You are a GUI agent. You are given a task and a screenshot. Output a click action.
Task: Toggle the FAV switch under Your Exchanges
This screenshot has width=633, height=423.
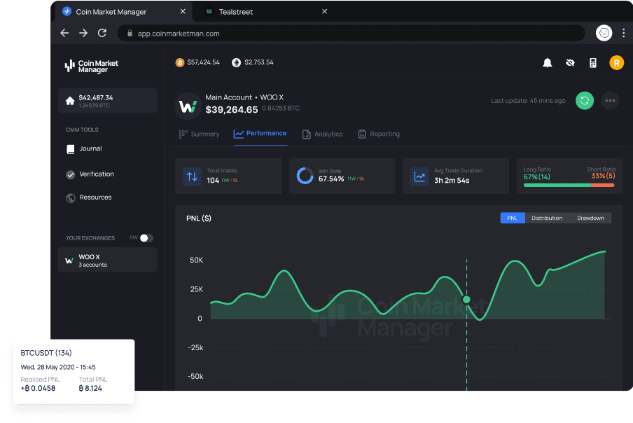click(x=146, y=238)
